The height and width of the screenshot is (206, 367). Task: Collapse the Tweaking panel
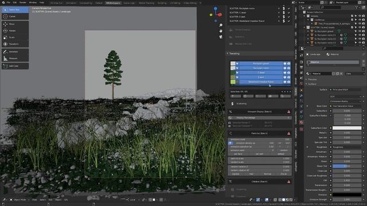click(228, 53)
